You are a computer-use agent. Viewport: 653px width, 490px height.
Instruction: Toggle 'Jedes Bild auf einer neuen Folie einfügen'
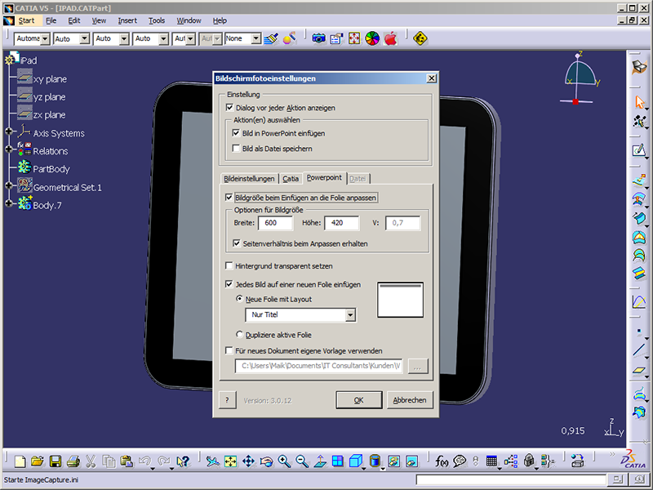coord(229,284)
